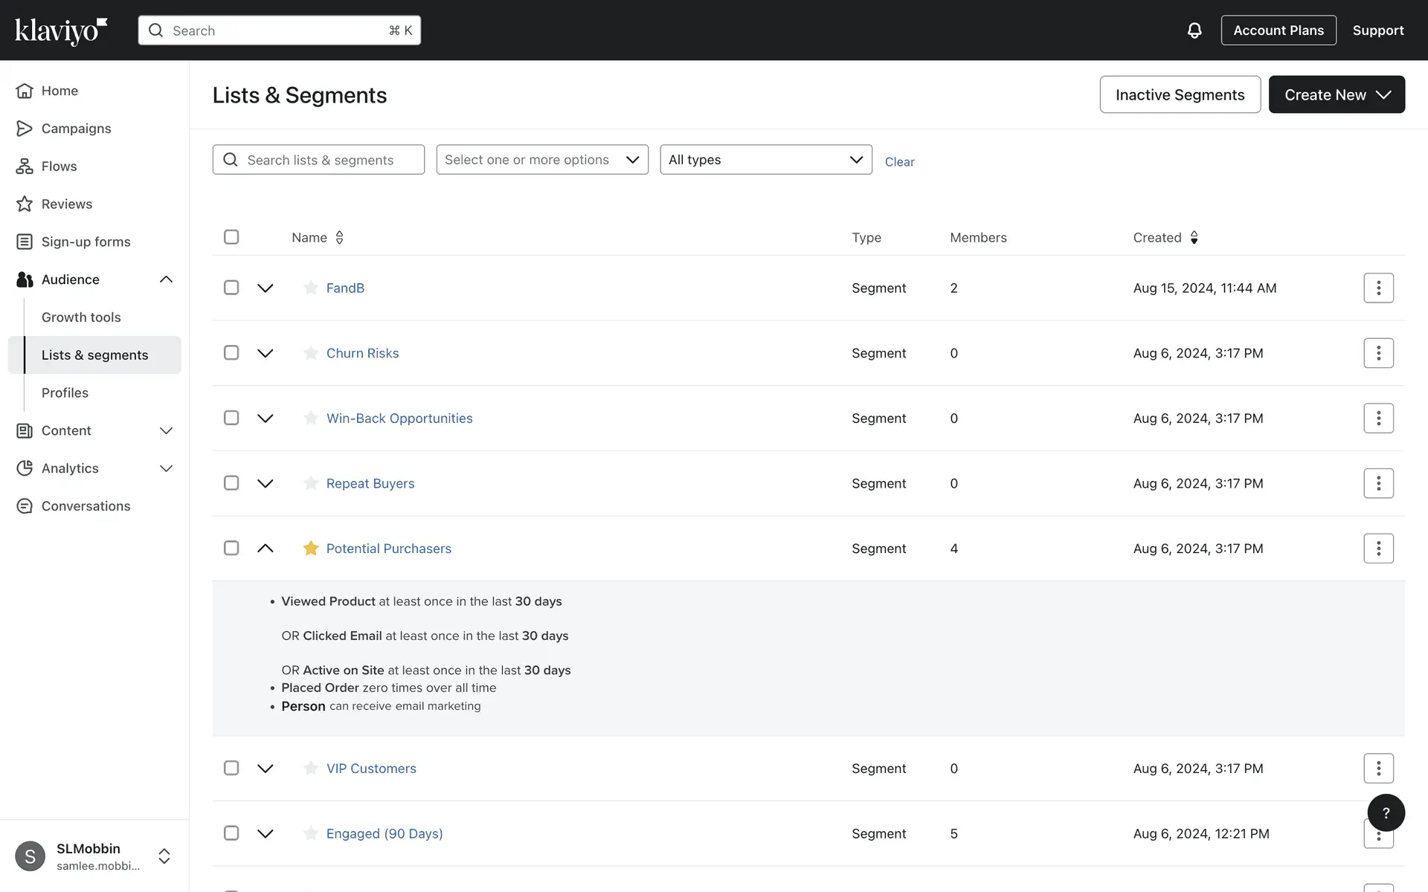Open three-dot menu for Repeat Buyers
1428x892 pixels.
pyautogui.click(x=1378, y=483)
